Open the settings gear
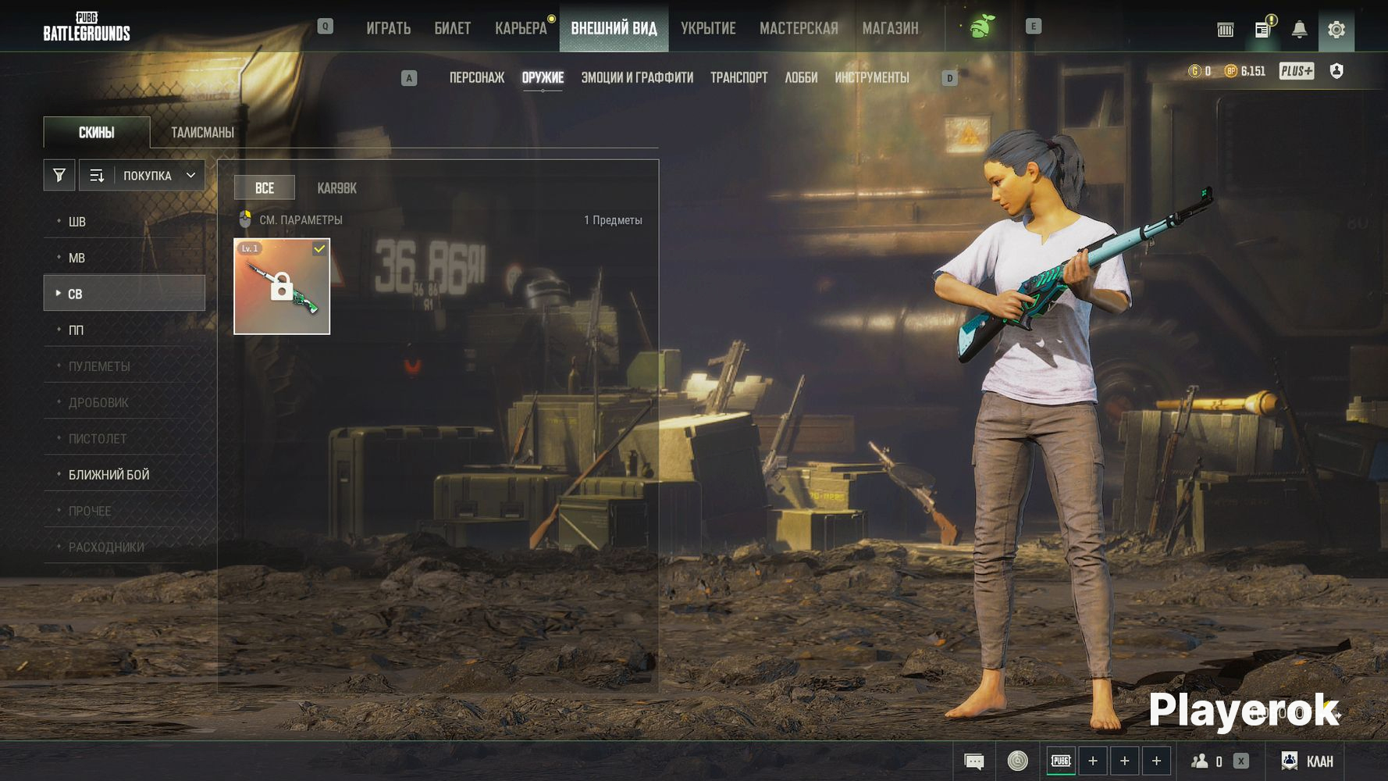1388x781 pixels. [1336, 30]
